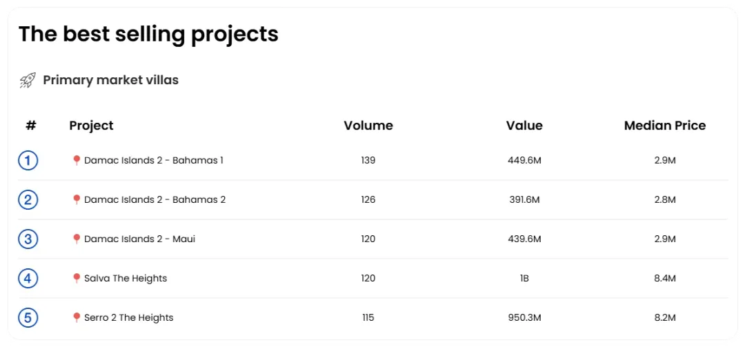Click the Value column header
This screenshot has height=347, width=745.
pyautogui.click(x=524, y=126)
